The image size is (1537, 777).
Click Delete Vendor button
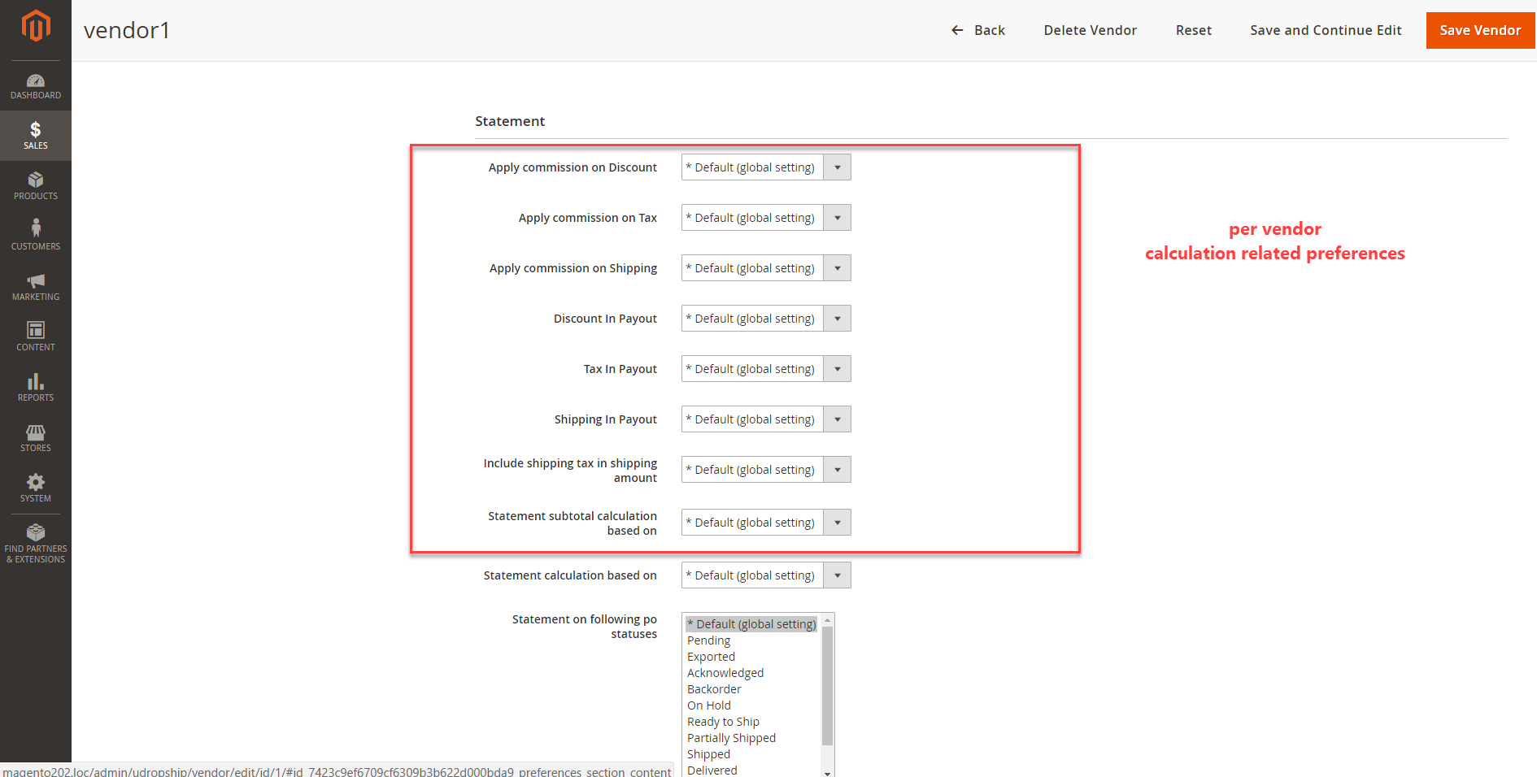(x=1090, y=30)
